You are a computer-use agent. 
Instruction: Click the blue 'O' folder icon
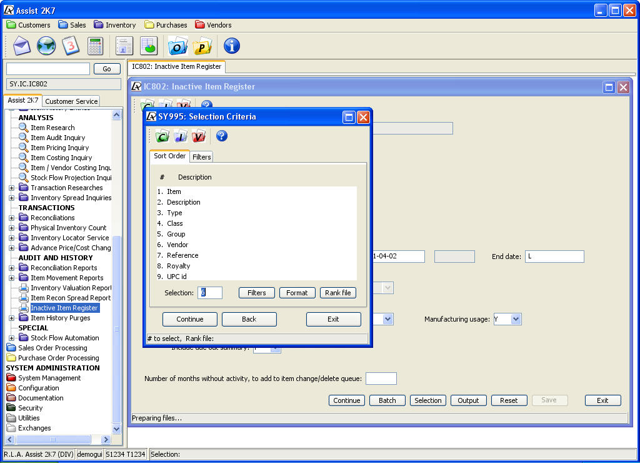point(178,46)
